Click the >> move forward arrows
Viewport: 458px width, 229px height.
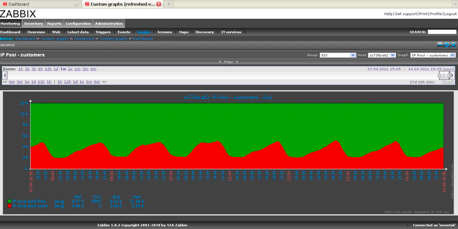[104, 82]
